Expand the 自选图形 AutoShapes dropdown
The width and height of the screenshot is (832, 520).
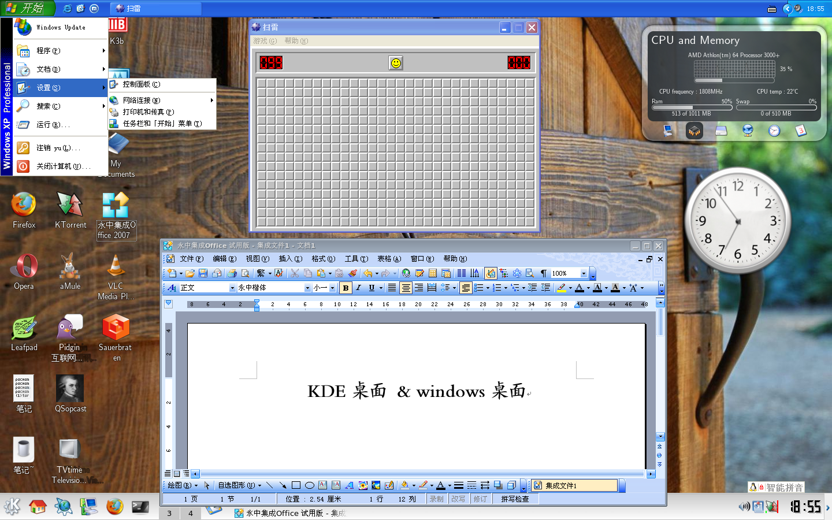240,485
